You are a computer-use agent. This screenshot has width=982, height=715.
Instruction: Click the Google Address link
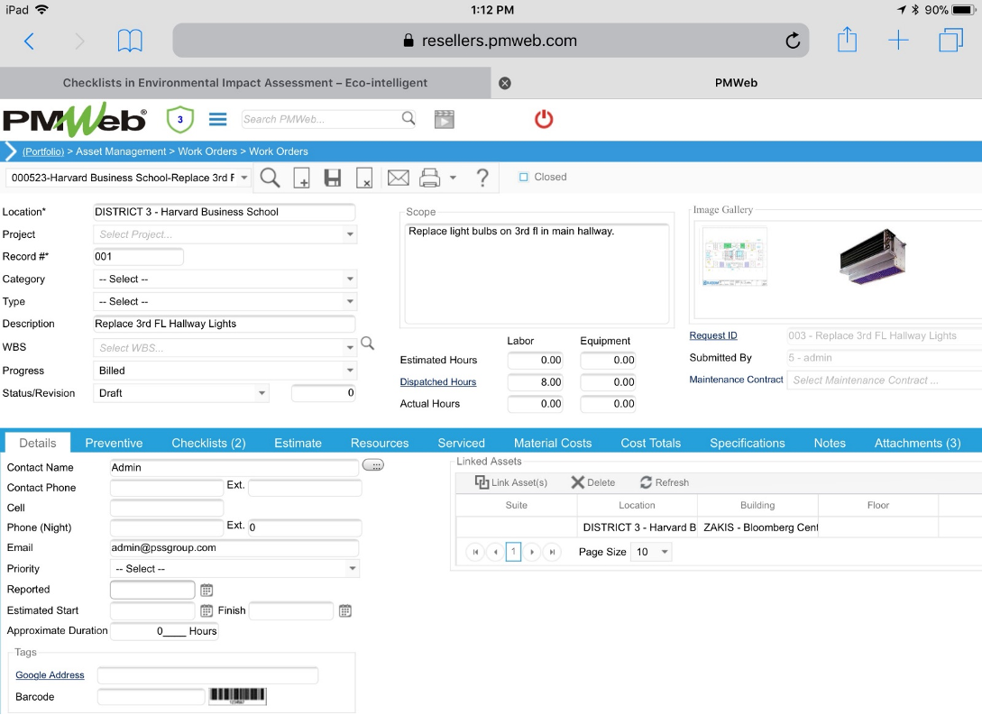(x=50, y=675)
